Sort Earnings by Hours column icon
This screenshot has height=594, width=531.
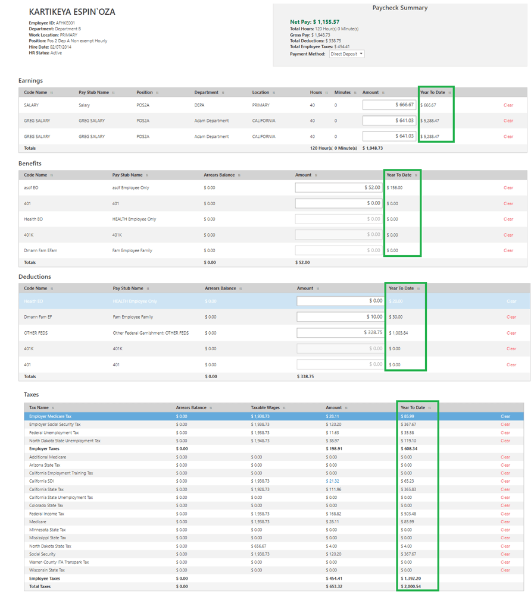coord(327,93)
